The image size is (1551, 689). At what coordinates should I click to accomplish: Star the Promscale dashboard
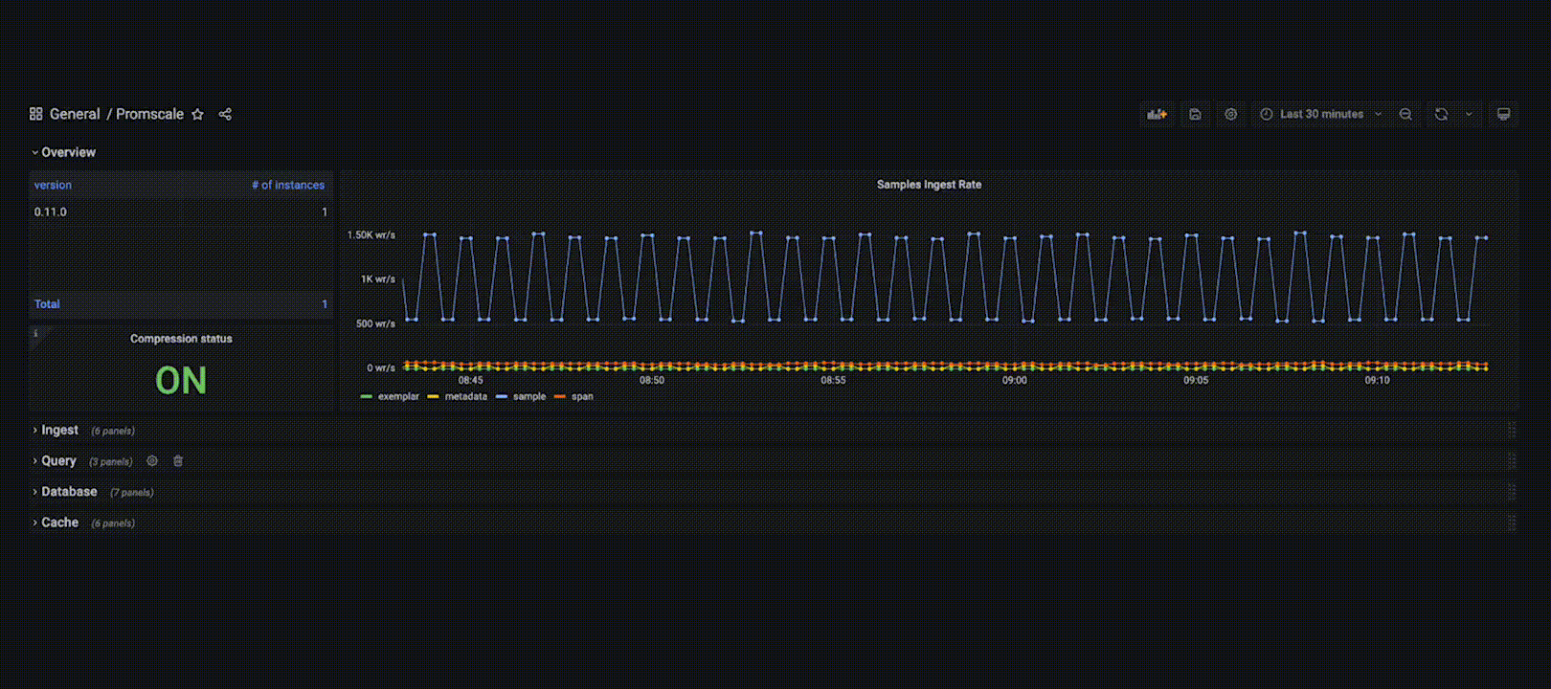197,114
